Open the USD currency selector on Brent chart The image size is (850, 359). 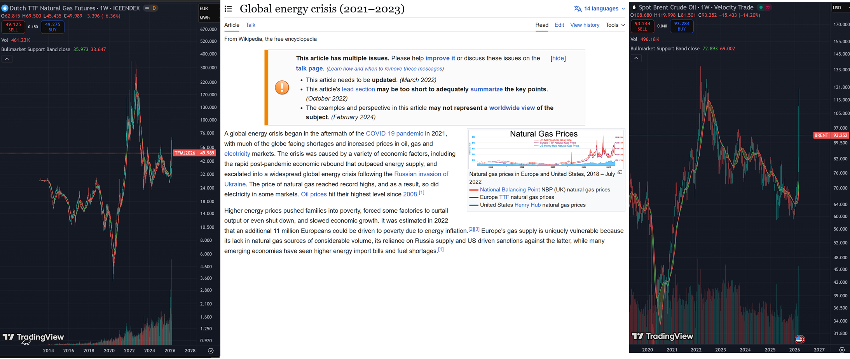click(x=841, y=7)
